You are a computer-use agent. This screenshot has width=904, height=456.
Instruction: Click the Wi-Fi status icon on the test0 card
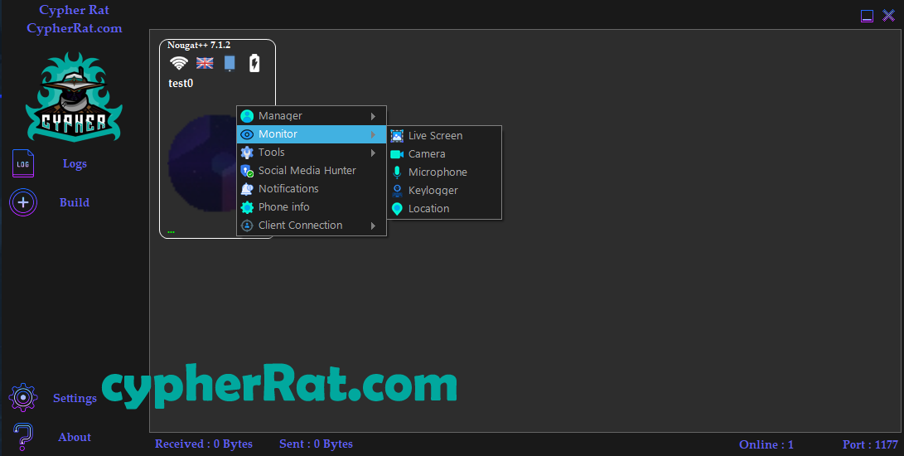(x=178, y=63)
